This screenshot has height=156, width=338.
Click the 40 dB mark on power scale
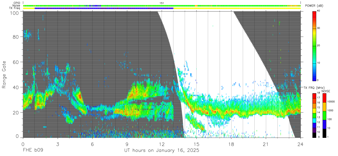[x=318, y=11]
